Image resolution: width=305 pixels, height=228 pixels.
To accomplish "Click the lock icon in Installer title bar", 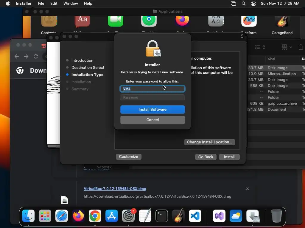I will (242, 36).
